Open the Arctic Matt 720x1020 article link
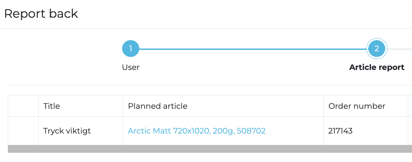The image size is (412, 162). tap(197, 131)
